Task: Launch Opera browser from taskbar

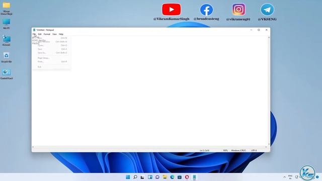Action: click(187, 177)
